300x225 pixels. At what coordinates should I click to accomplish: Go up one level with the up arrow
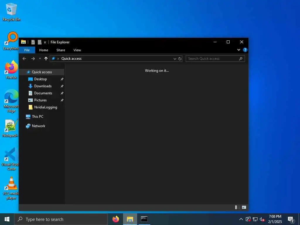(x=46, y=59)
